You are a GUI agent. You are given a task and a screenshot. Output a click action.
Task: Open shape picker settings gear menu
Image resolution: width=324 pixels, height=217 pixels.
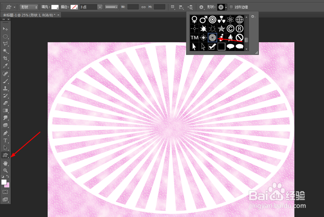(x=253, y=16)
